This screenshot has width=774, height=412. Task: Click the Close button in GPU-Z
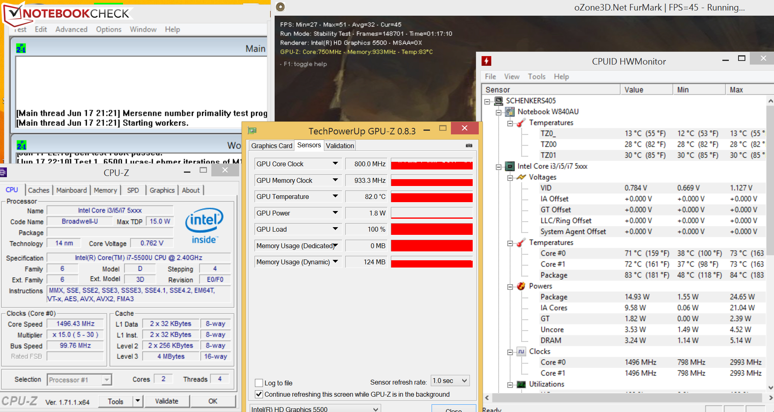(x=454, y=408)
